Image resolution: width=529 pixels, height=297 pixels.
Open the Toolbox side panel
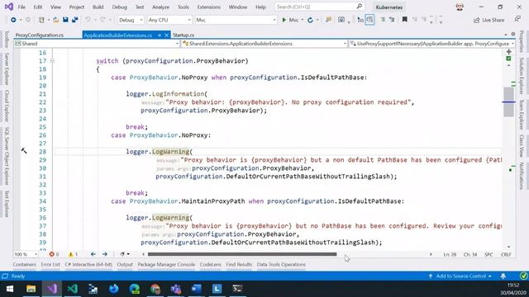tap(7, 40)
